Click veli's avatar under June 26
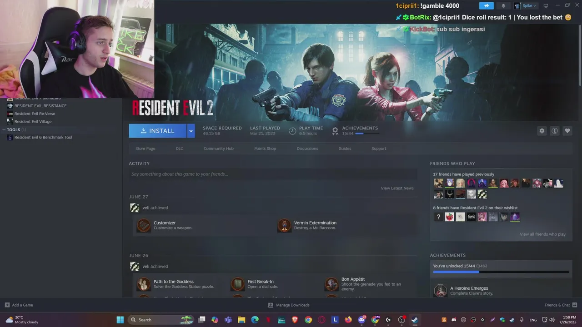Screen dimensions: 582x327 [135, 267]
